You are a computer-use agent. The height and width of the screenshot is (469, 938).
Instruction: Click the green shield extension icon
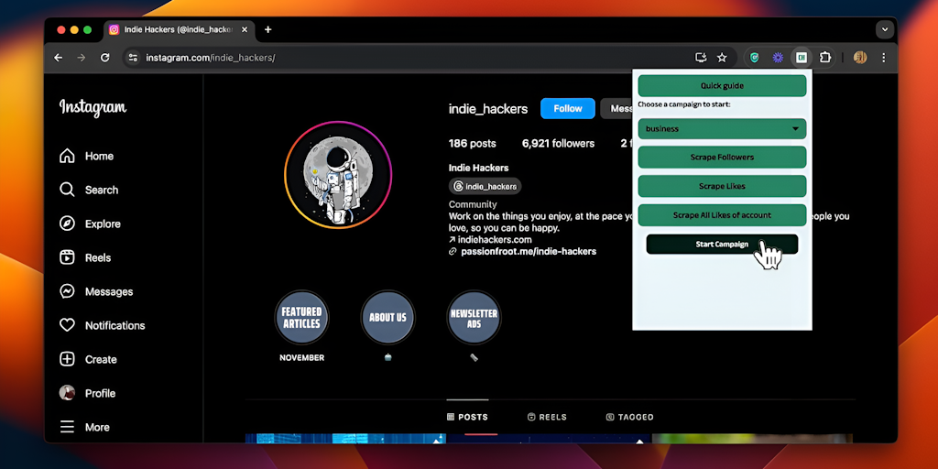[755, 58]
